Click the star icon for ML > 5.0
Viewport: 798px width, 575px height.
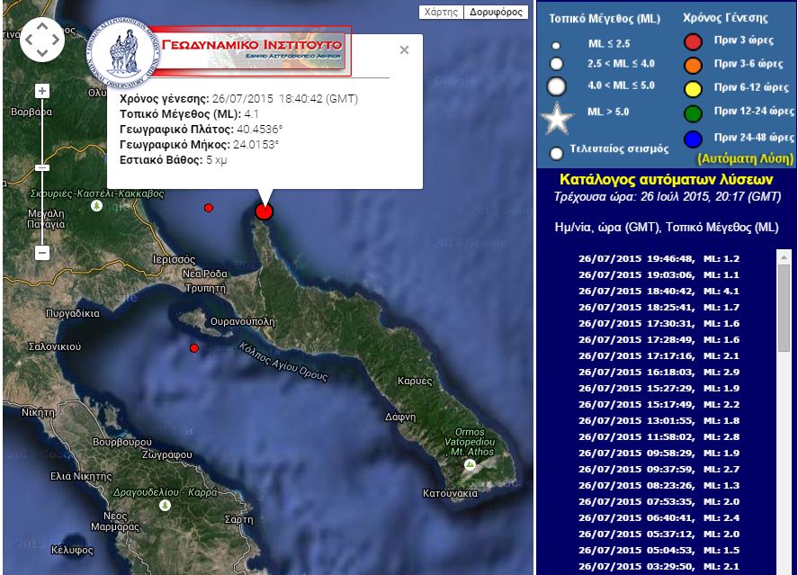coord(557,118)
